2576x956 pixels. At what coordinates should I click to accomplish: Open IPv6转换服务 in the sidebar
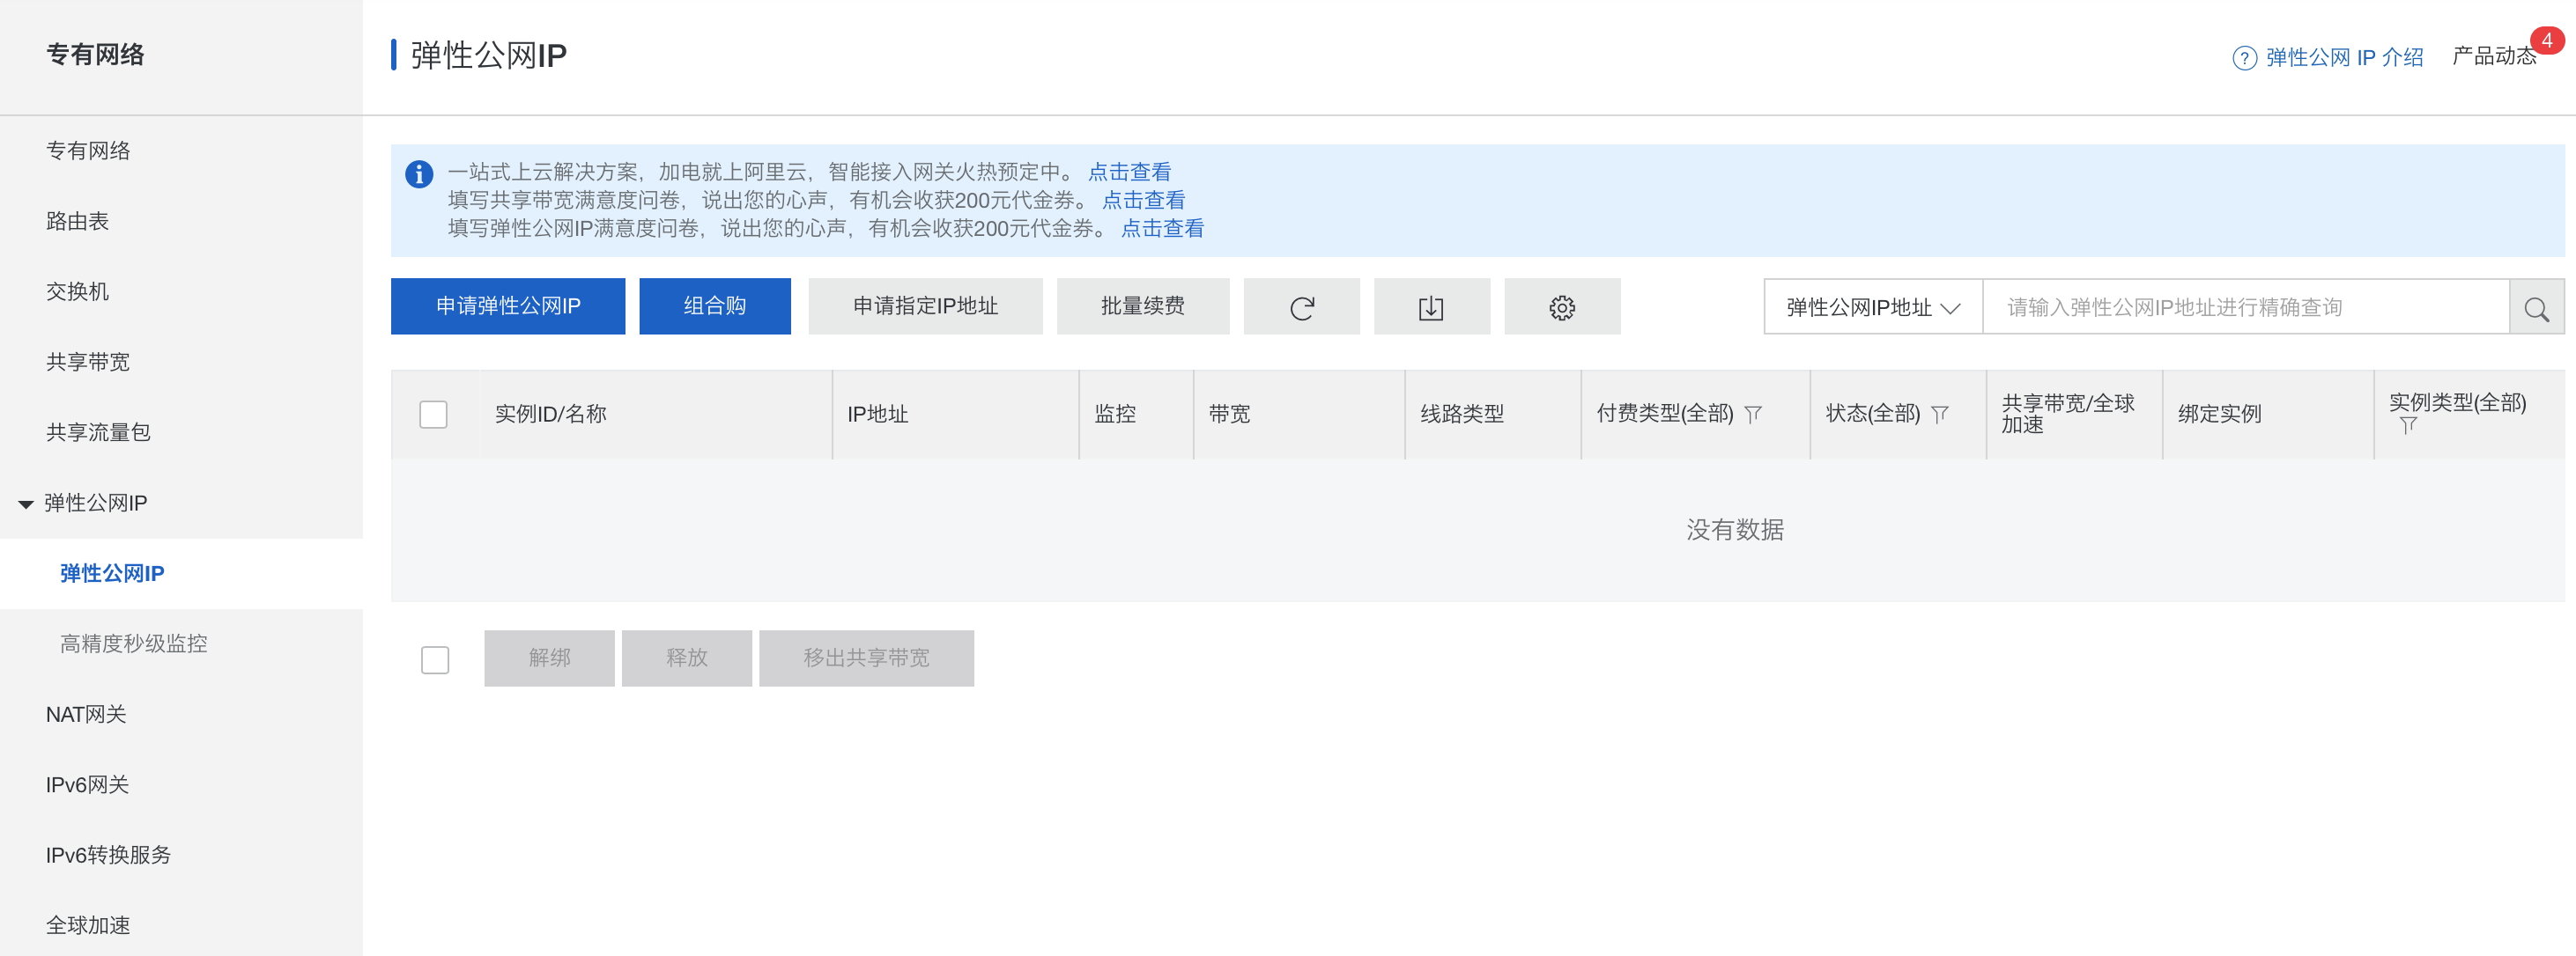(108, 855)
